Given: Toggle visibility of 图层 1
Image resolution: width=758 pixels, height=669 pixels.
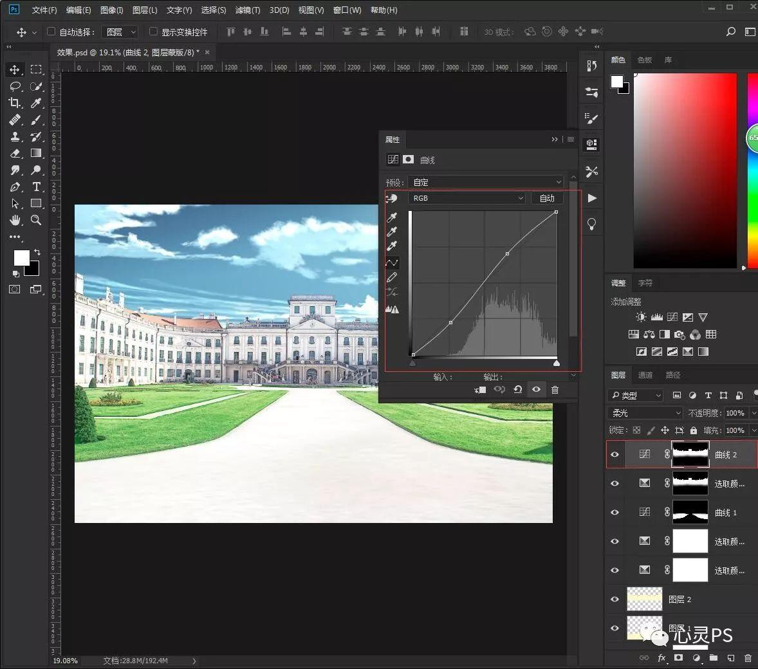Looking at the screenshot, I should (615, 628).
